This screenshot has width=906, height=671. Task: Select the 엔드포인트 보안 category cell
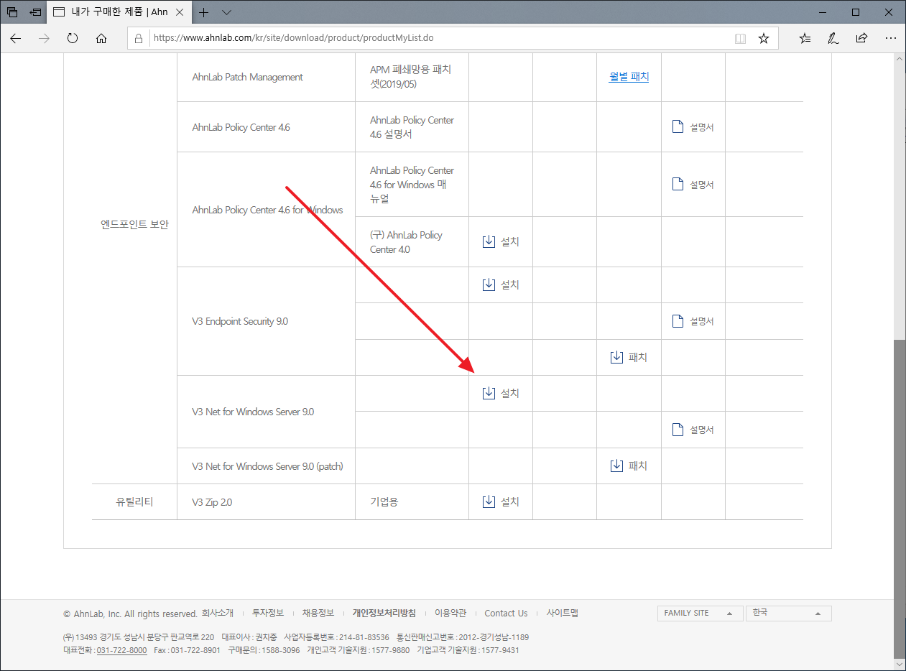pos(134,224)
